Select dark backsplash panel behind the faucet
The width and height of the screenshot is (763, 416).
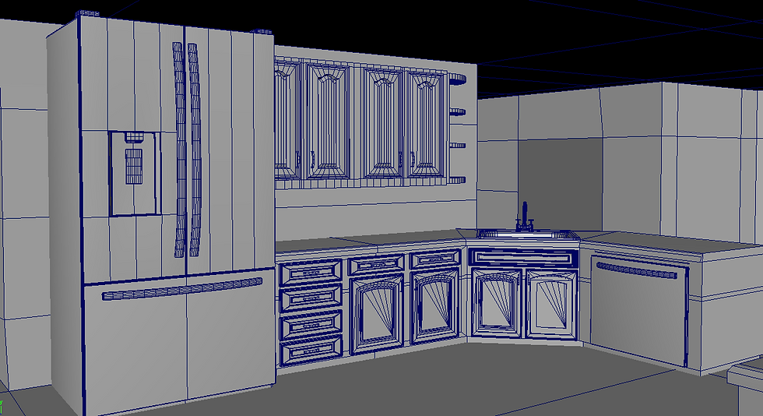(560, 185)
